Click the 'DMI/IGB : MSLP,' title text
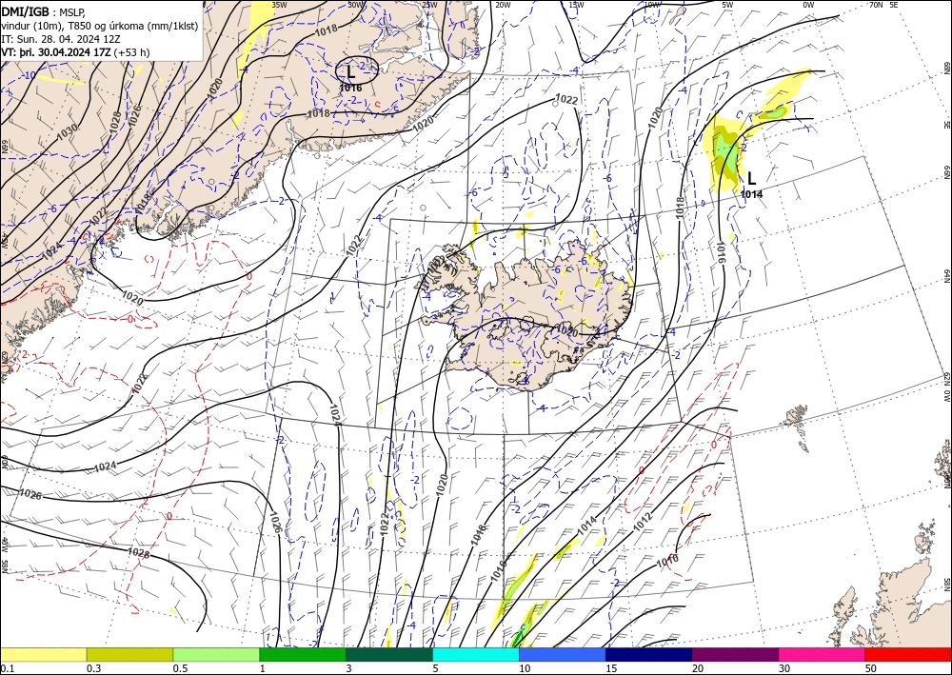The width and height of the screenshot is (952, 675). [44, 11]
